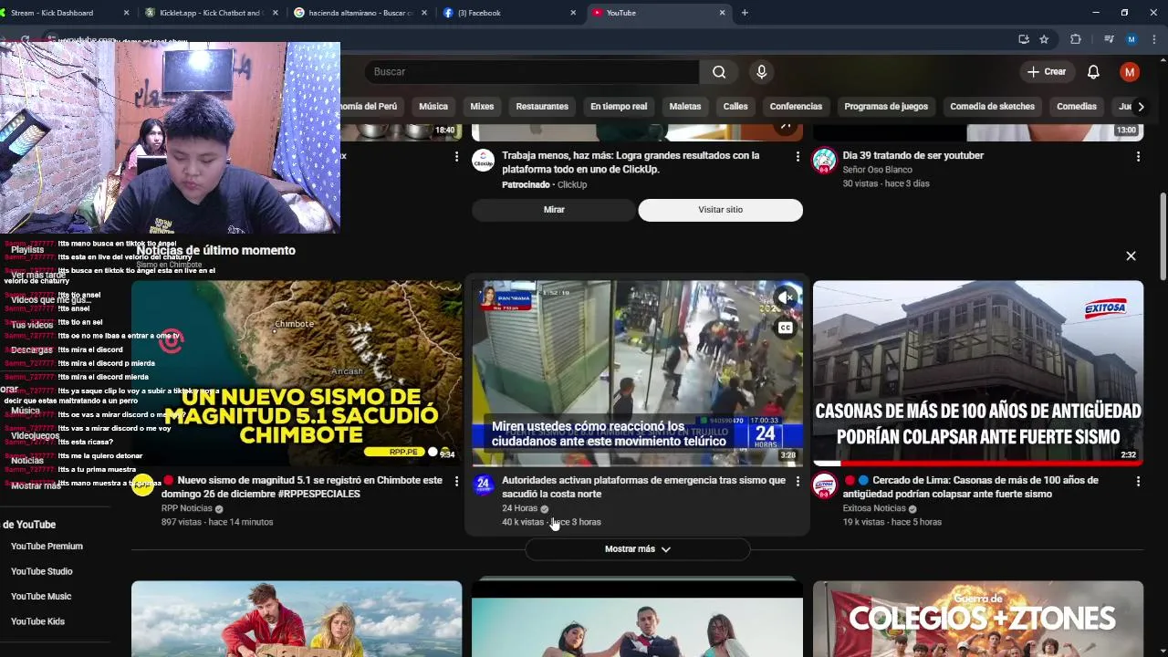Select the Comedias chip

(x=1077, y=107)
